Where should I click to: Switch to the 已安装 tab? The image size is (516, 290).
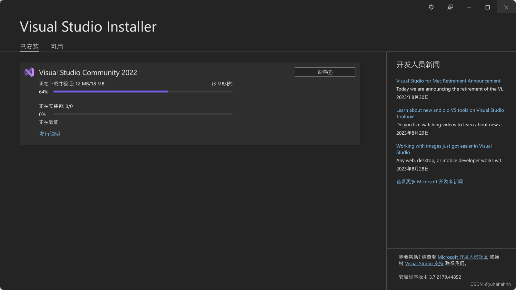pos(29,47)
